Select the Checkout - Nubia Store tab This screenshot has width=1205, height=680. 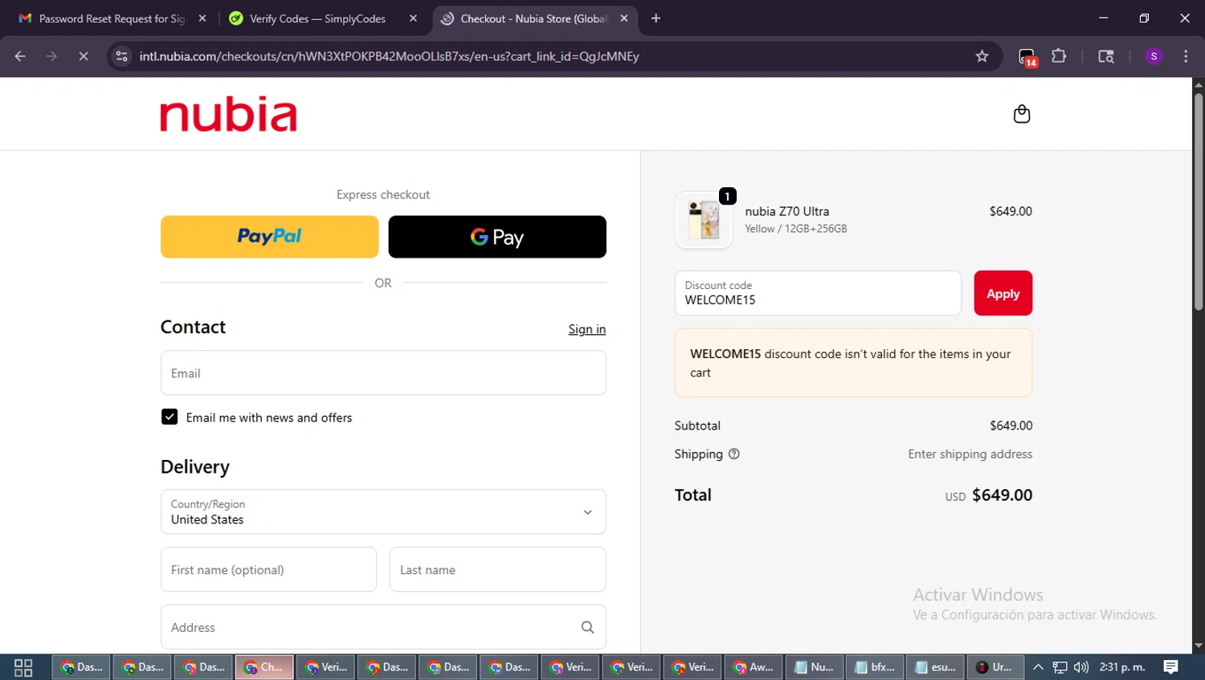533,18
